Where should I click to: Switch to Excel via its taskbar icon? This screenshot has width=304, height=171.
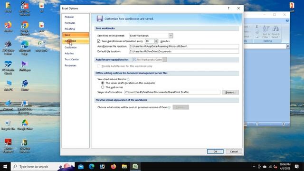pos(135,166)
